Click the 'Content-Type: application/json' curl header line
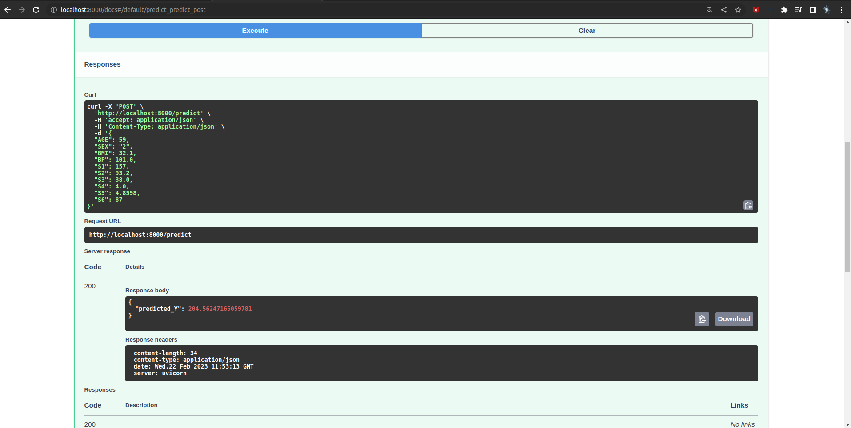 [160, 126]
